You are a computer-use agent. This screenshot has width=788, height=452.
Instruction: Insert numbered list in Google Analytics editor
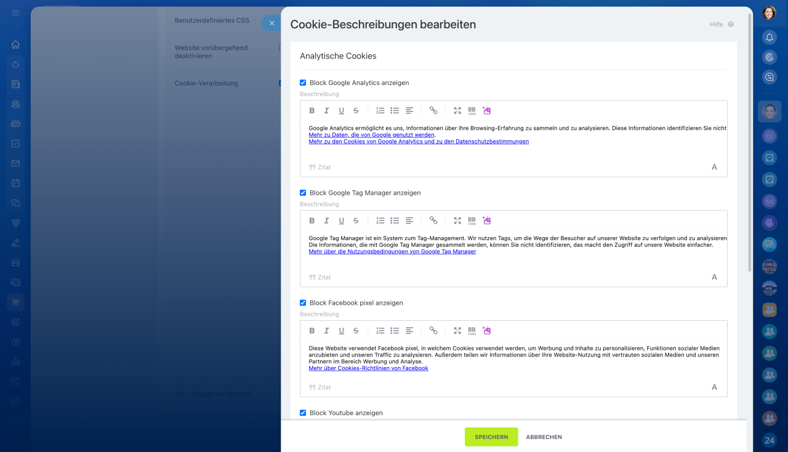point(380,111)
